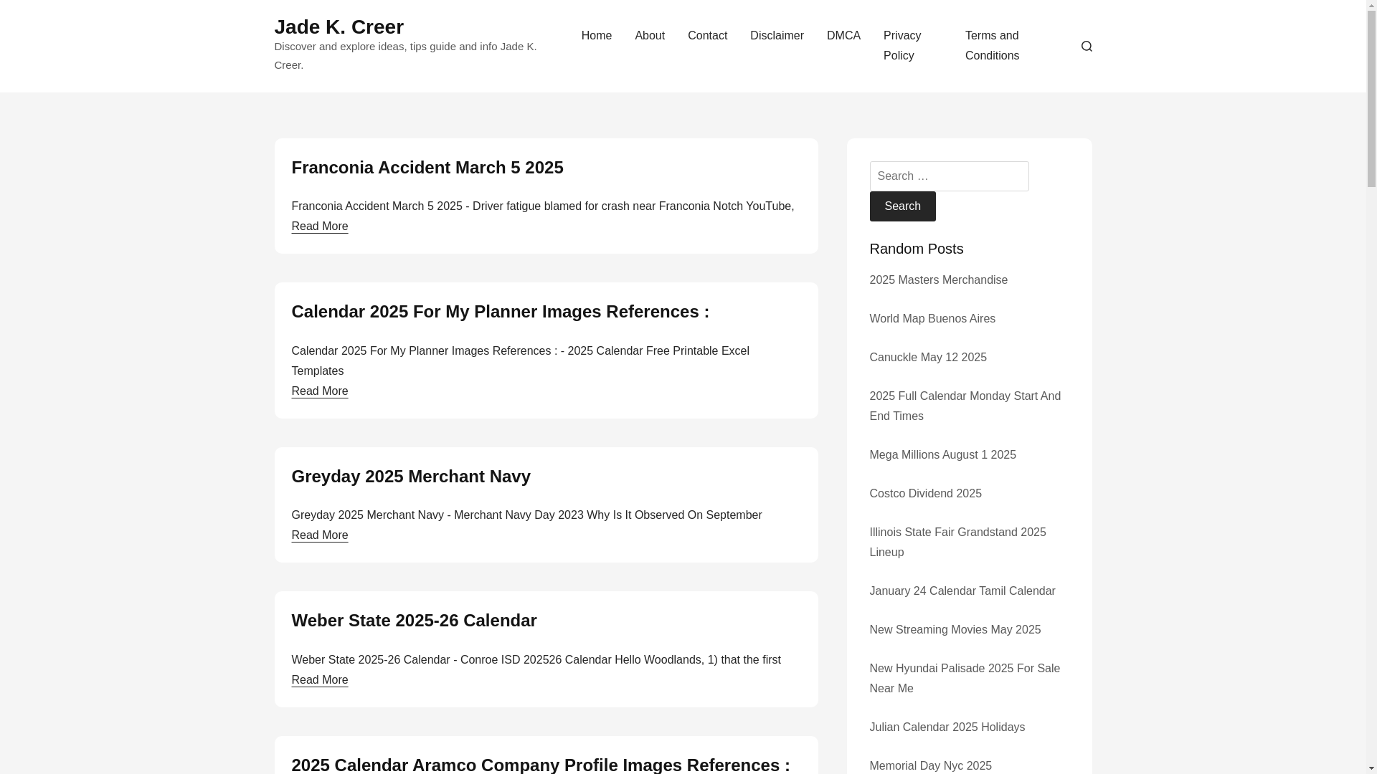Screen dimensions: 1377x774
Task: Open Costco Dividend 2025 link
Action: (x=925, y=494)
